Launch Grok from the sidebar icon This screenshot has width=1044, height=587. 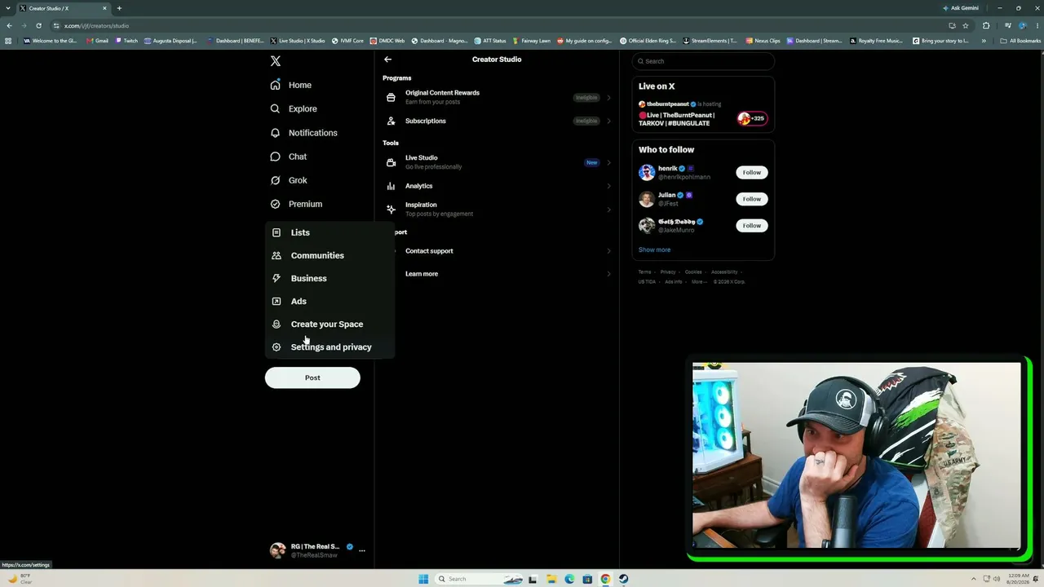point(276,180)
